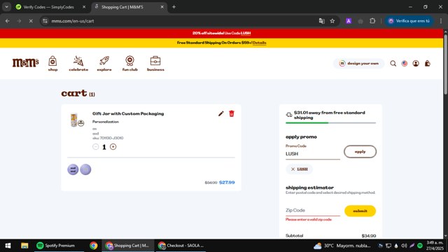Open the volume control tray icon
This screenshot has width=448, height=252.
click(x=404, y=246)
